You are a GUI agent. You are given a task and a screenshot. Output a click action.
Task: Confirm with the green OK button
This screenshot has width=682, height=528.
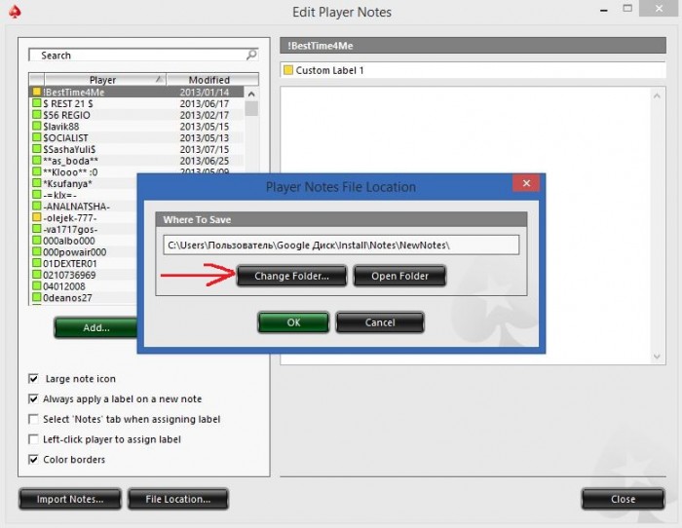[293, 322]
